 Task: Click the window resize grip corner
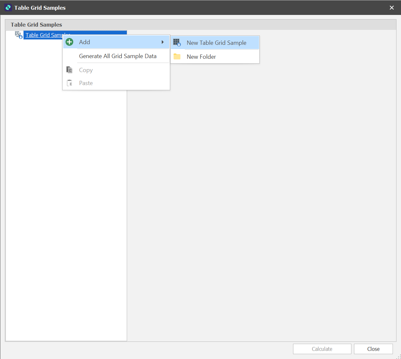tap(398, 356)
